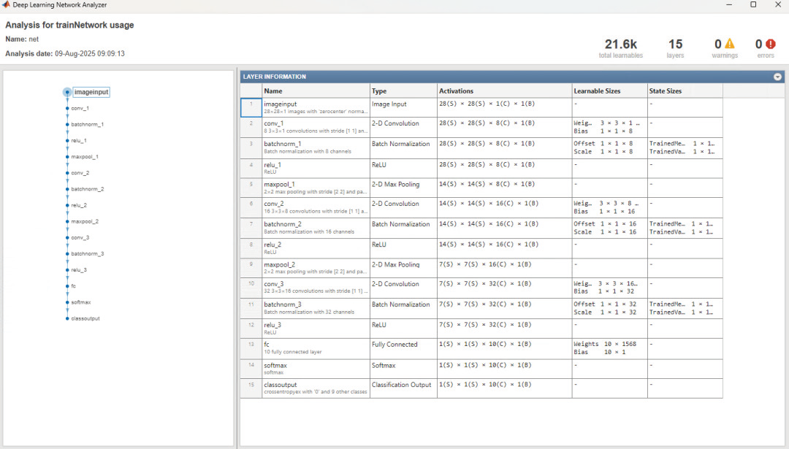
Task: Click Analysis date text
Action: pyautogui.click(x=65, y=53)
